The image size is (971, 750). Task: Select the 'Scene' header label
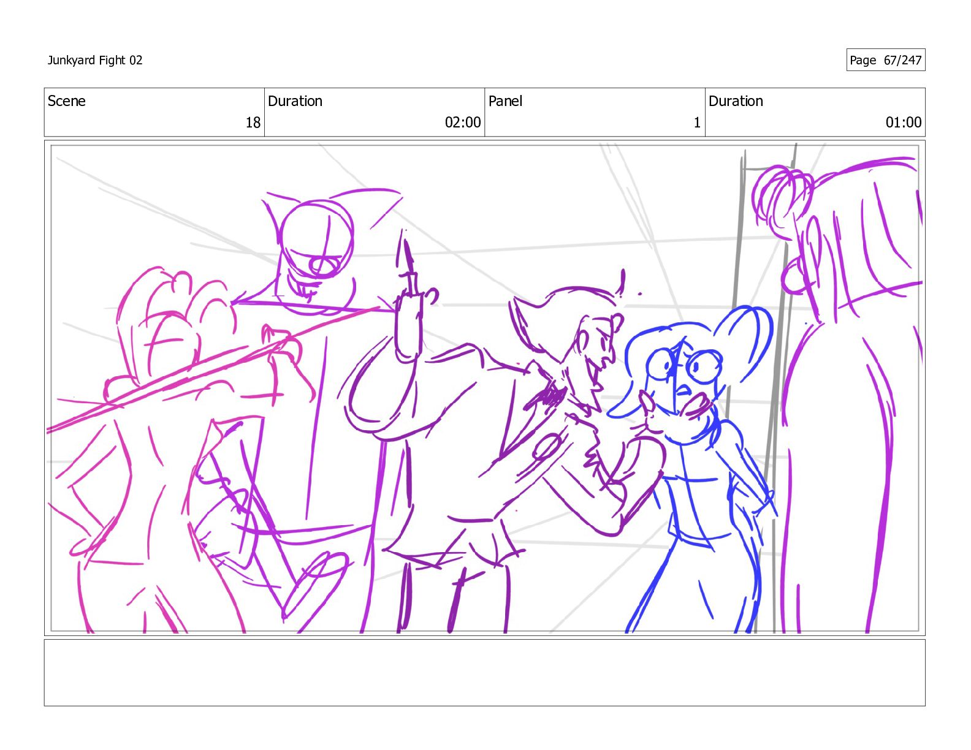point(67,101)
